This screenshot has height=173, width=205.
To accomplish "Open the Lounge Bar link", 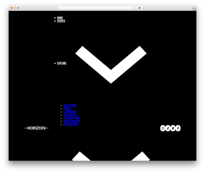I will (70, 112).
